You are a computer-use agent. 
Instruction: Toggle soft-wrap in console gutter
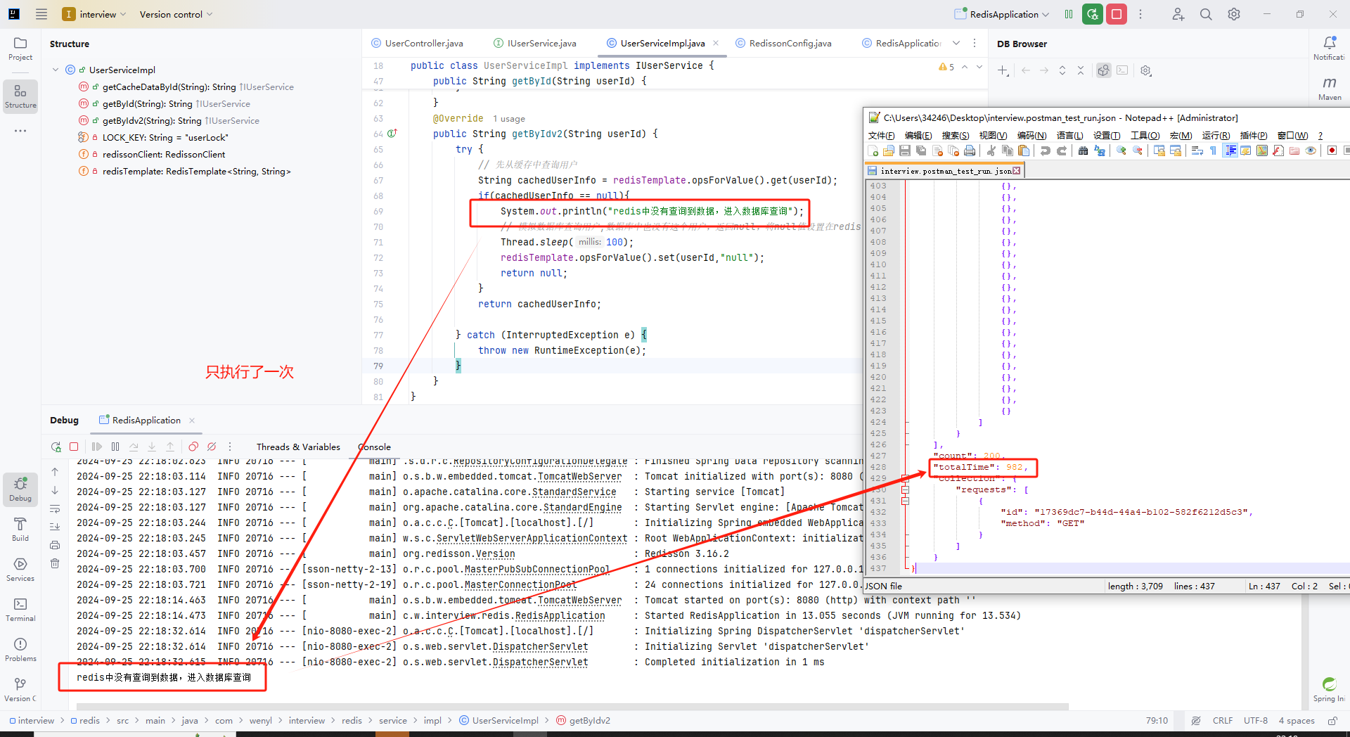coord(55,508)
